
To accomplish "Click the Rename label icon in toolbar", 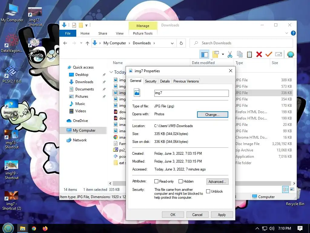I will [x=279, y=54].
